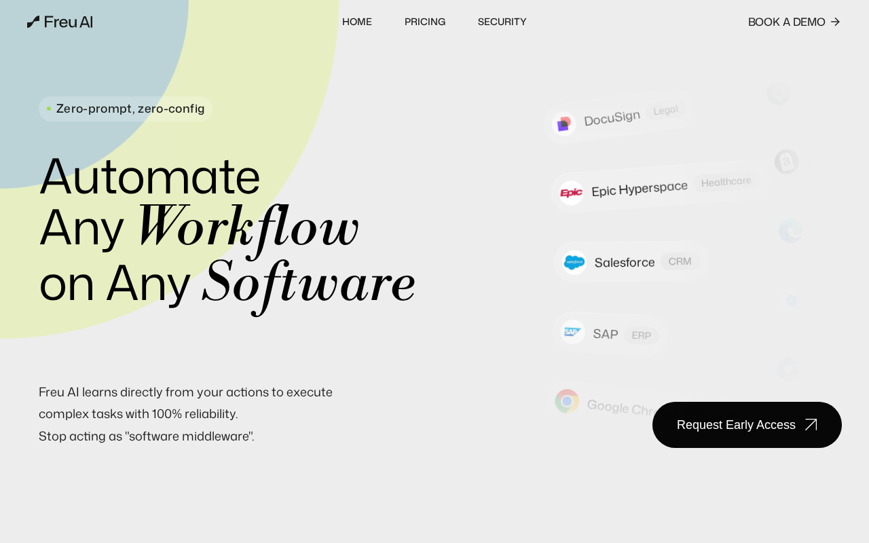869x543 pixels.
Task: Select the "Epic Hyperspace" card label
Action: point(640,187)
